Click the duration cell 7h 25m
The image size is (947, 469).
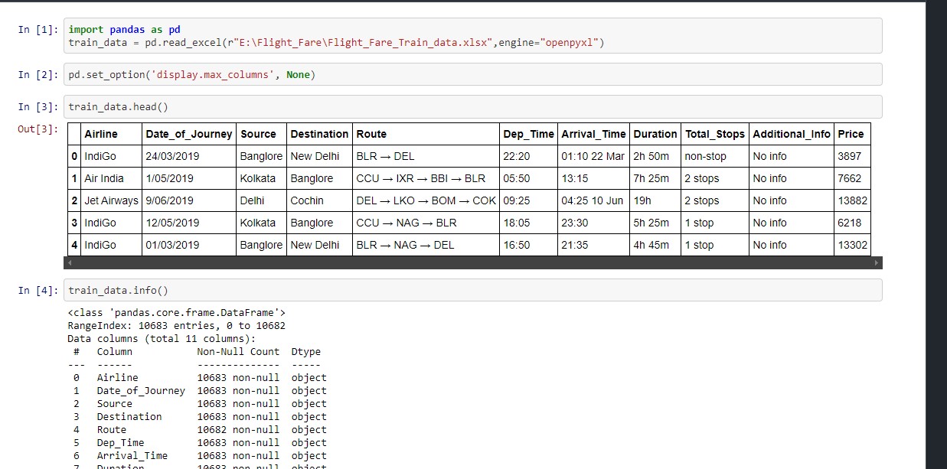tap(656, 178)
